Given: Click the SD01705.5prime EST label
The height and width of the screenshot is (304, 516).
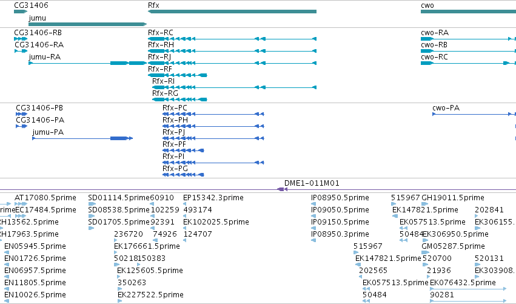Looking at the screenshot, I should pos(119,222).
